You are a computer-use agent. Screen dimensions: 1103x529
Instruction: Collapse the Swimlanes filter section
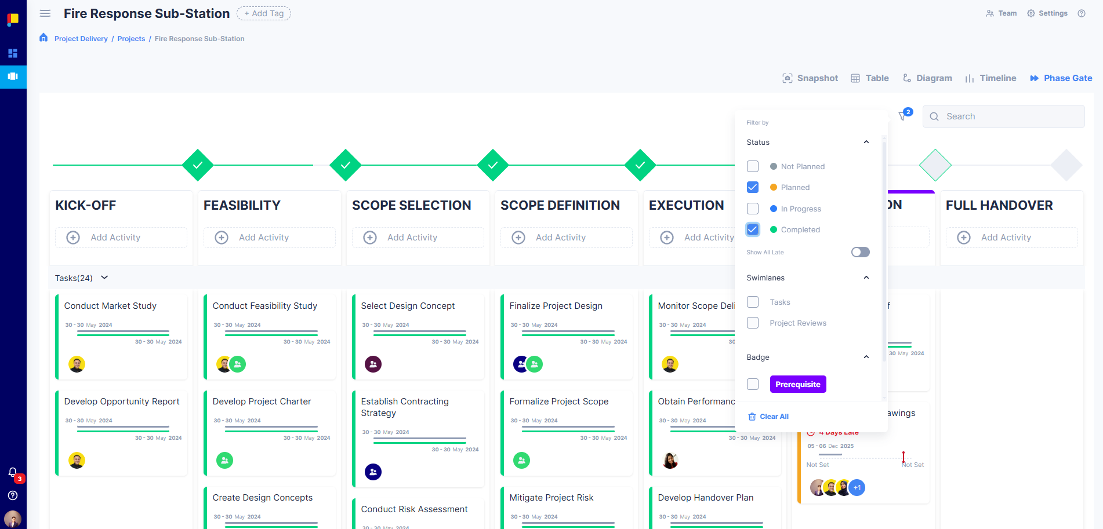click(x=866, y=278)
